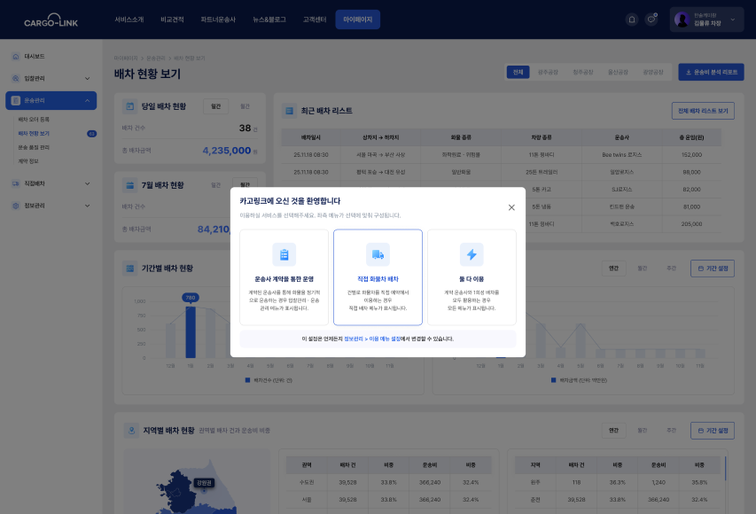Viewport: 756px width, 514px height.
Task: Select 연간 toggle in 지역별 배차 현황 section
Action: coord(614,431)
